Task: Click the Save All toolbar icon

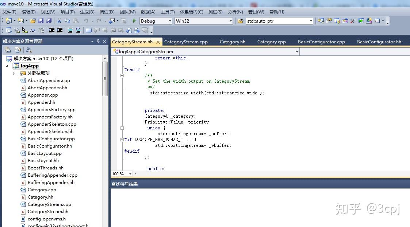Action: click(x=49, y=21)
